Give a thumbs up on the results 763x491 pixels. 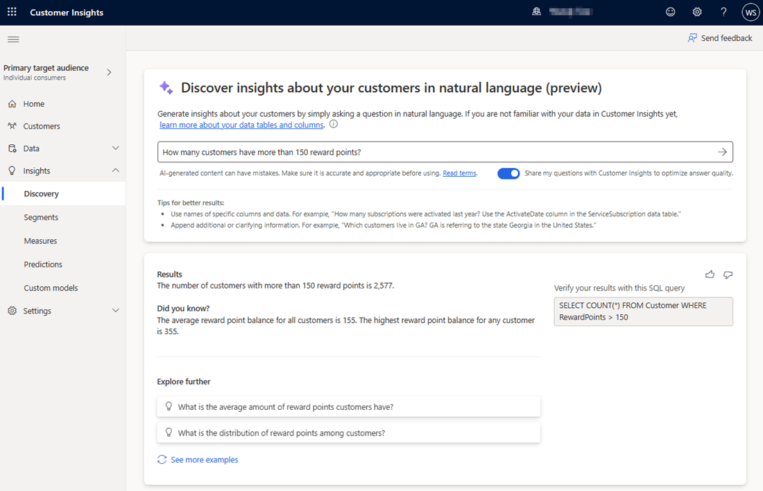coord(710,275)
